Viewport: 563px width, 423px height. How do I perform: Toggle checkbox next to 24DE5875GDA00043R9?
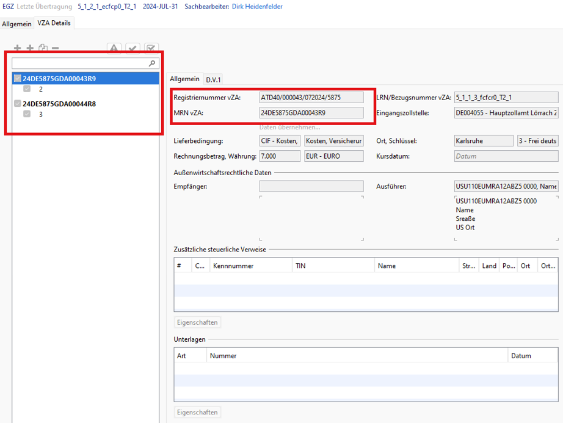pyautogui.click(x=18, y=79)
